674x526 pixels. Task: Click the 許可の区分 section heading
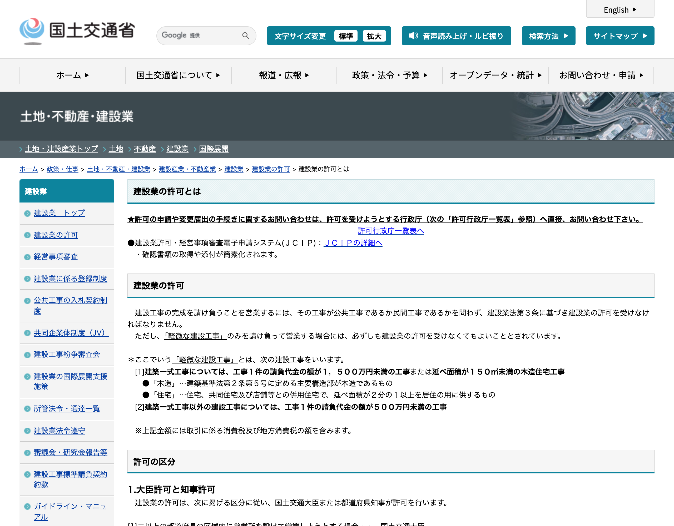(x=391, y=462)
